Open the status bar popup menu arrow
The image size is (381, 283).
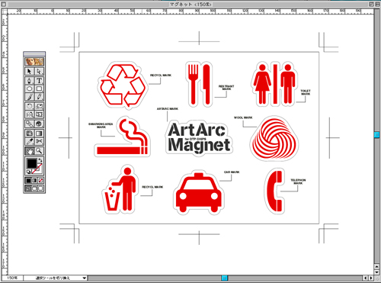tap(85, 278)
